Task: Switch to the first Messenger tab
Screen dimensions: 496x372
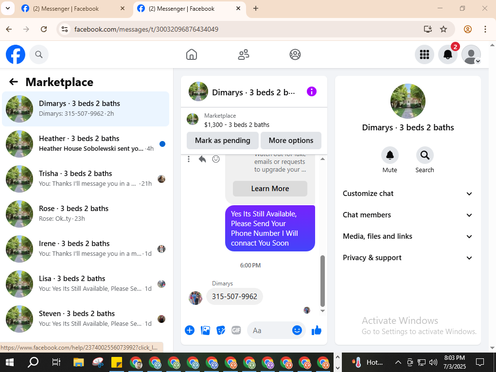Action: [x=74, y=9]
